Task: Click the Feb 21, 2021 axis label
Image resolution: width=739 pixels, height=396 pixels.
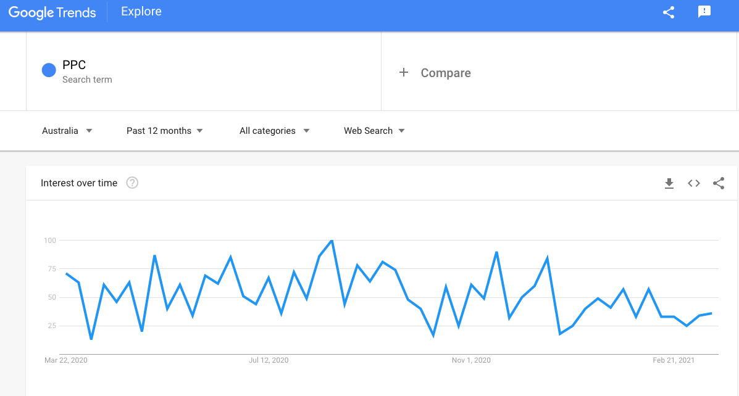Action: click(673, 360)
